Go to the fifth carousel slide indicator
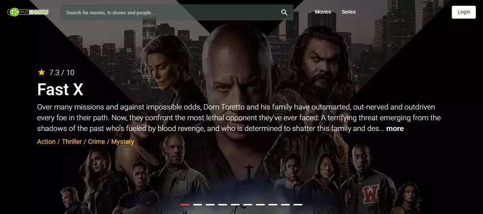 point(235,204)
